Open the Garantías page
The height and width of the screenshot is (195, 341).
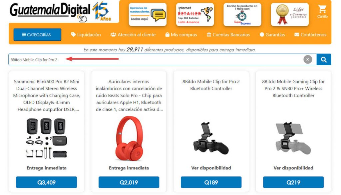point(272,35)
